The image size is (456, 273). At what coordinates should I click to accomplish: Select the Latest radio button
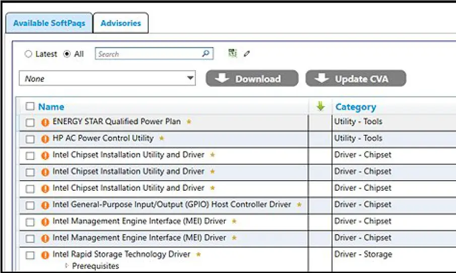pos(28,54)
